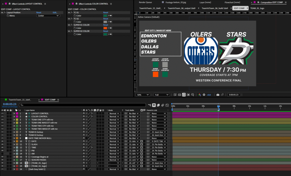The height and width of the screenshot is (176, 291).
Task: Click the 0:00:05:23 timecode in timeline
Action: point(10,104)
